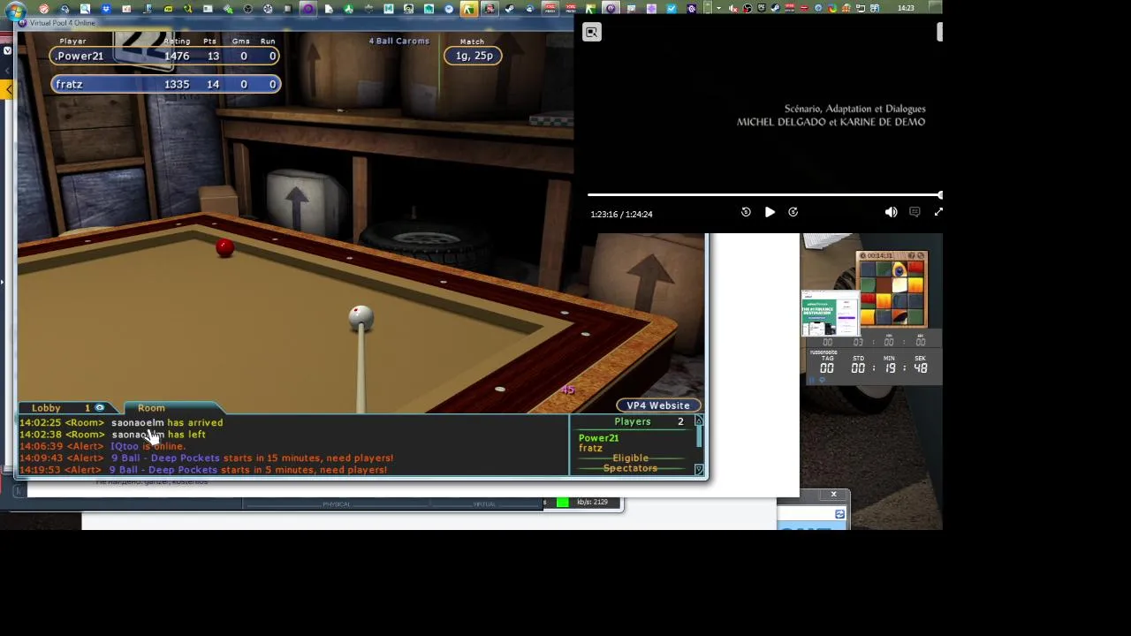
Task: Click the Epic Games tray icon
Action: tap(762, 8)
